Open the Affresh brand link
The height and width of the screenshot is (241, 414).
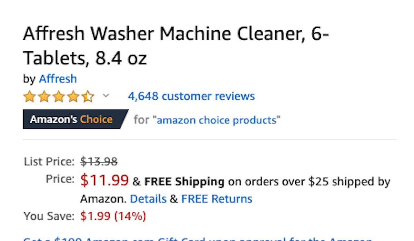(58, 79)
